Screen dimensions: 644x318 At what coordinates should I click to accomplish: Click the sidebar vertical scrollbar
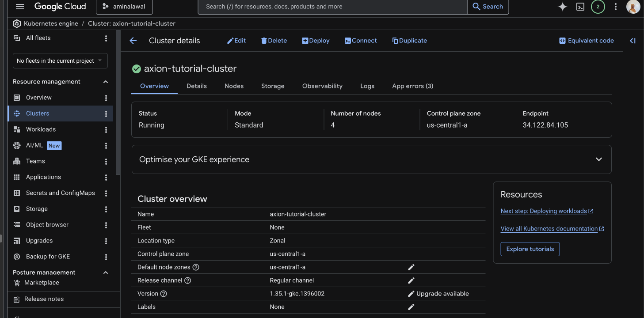118,104
